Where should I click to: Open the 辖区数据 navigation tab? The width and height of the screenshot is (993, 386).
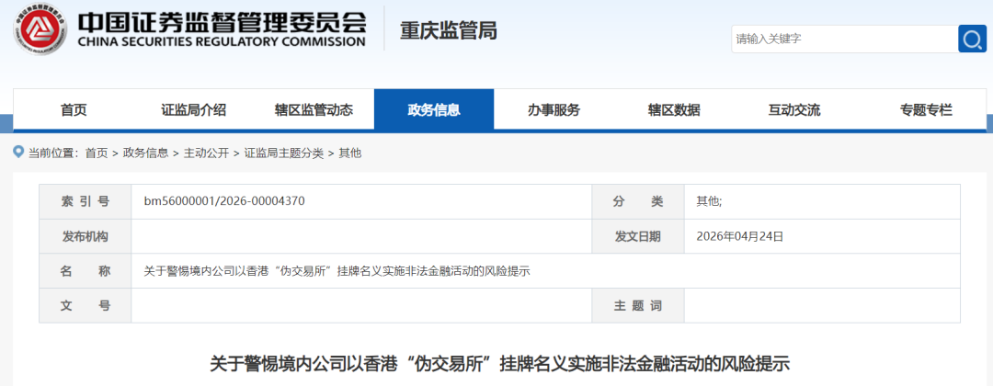pyautogui.click(x=675, y=110)
